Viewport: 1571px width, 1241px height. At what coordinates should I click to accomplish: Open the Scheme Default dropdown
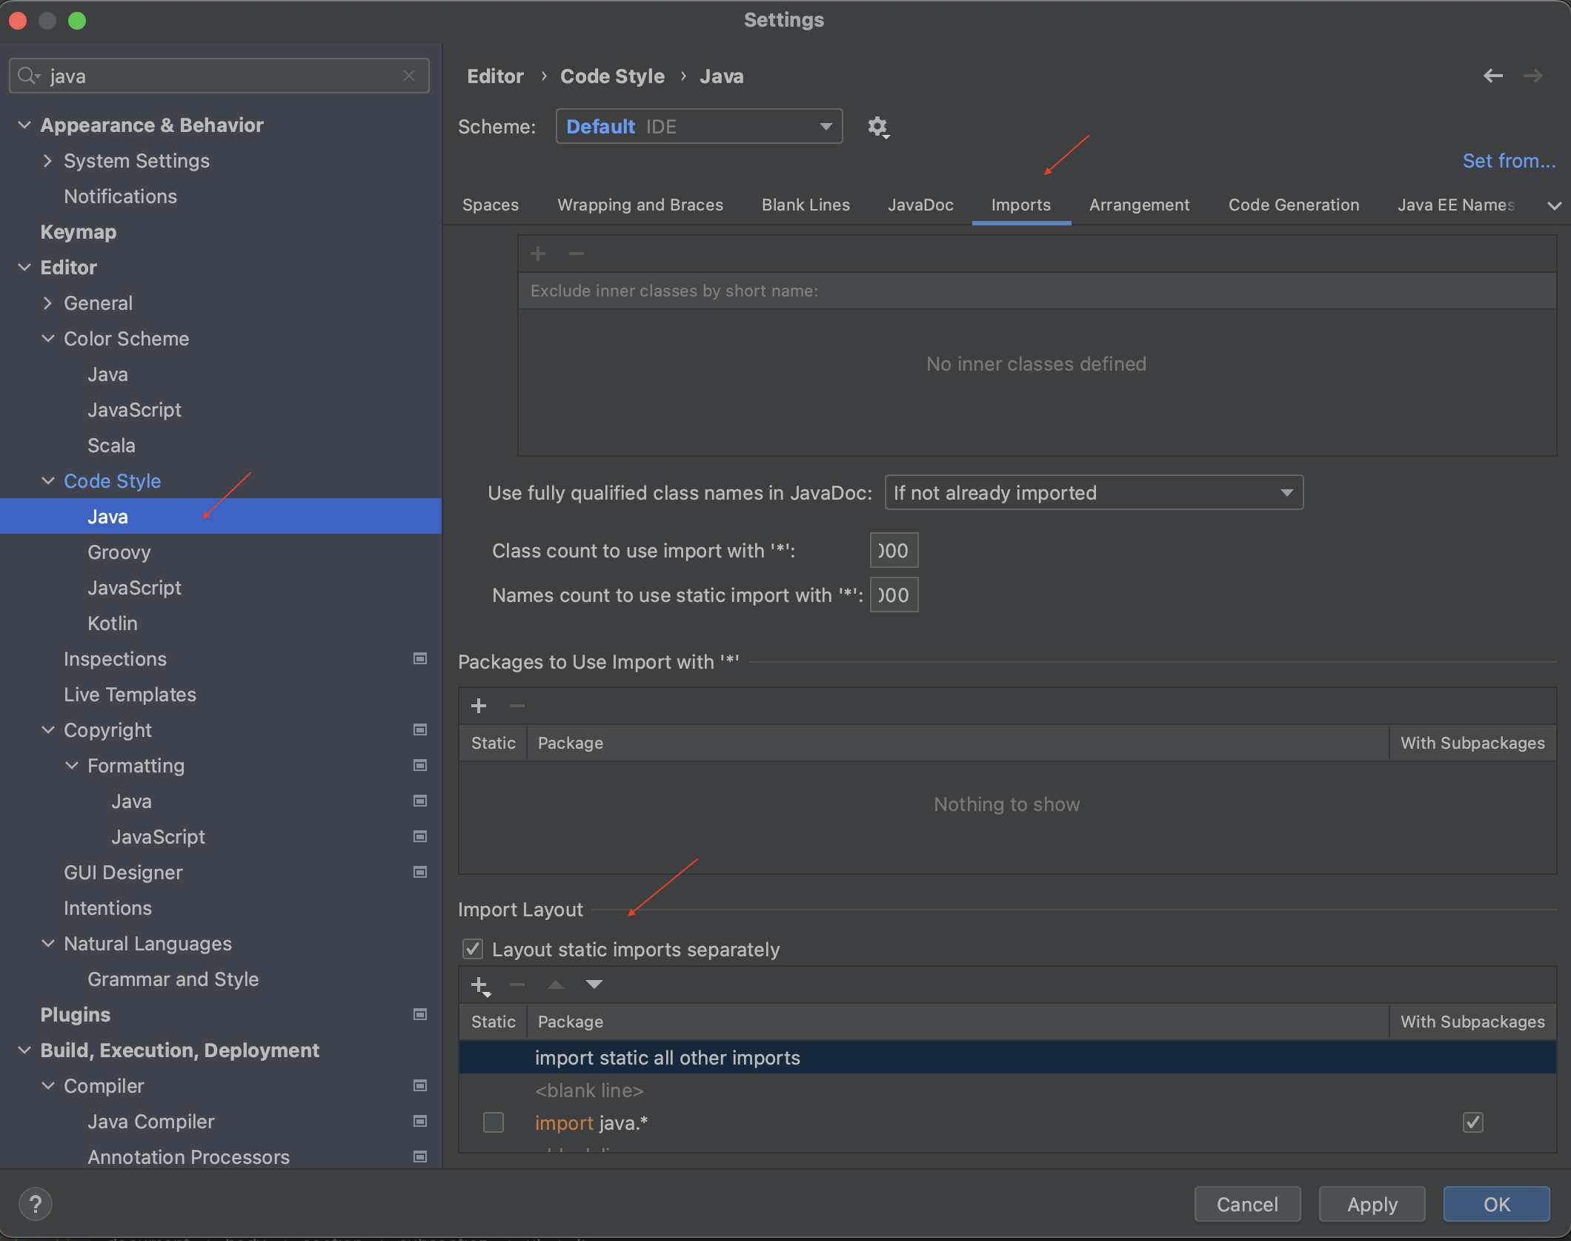(x=699, y=127)
